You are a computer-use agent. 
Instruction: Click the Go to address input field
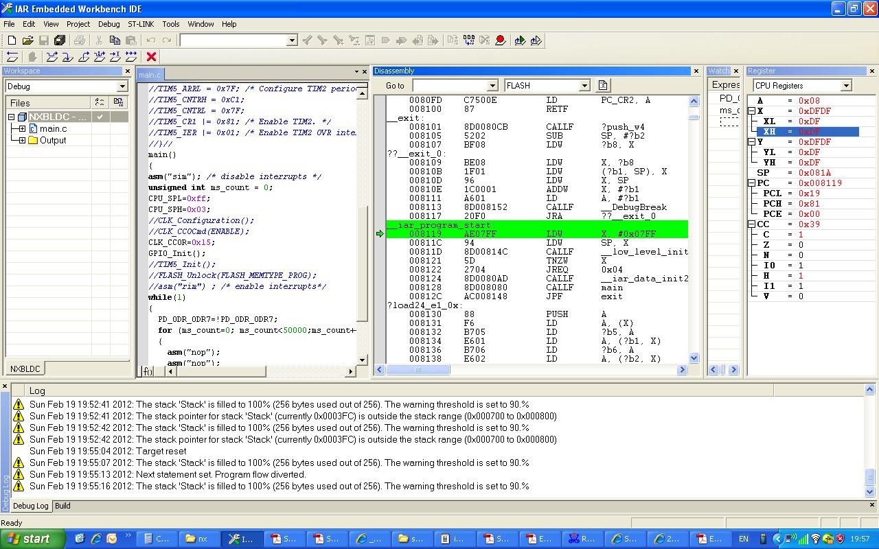pyautogui.click(x=450, y=85)
